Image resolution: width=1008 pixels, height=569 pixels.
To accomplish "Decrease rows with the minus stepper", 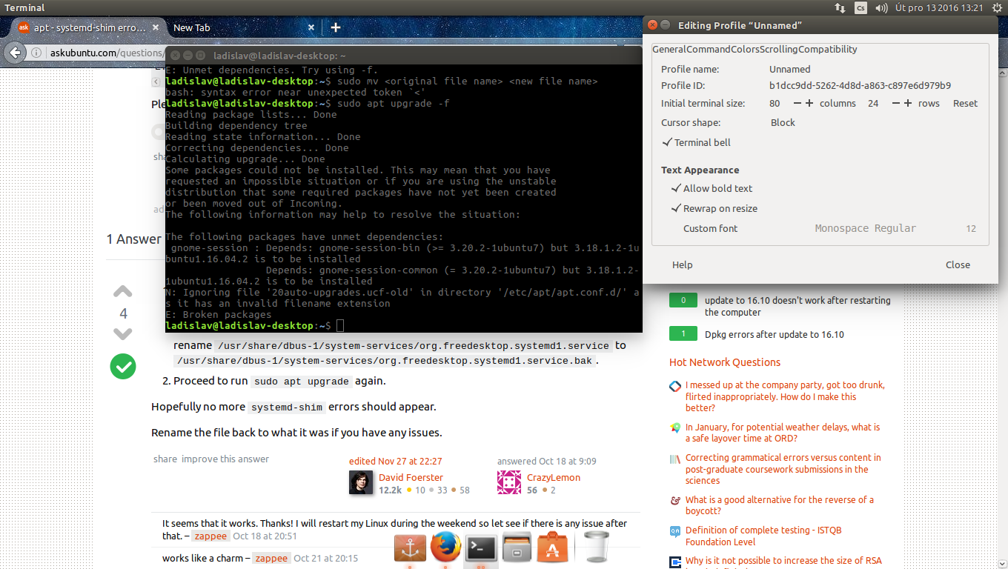I will [896, 103].
